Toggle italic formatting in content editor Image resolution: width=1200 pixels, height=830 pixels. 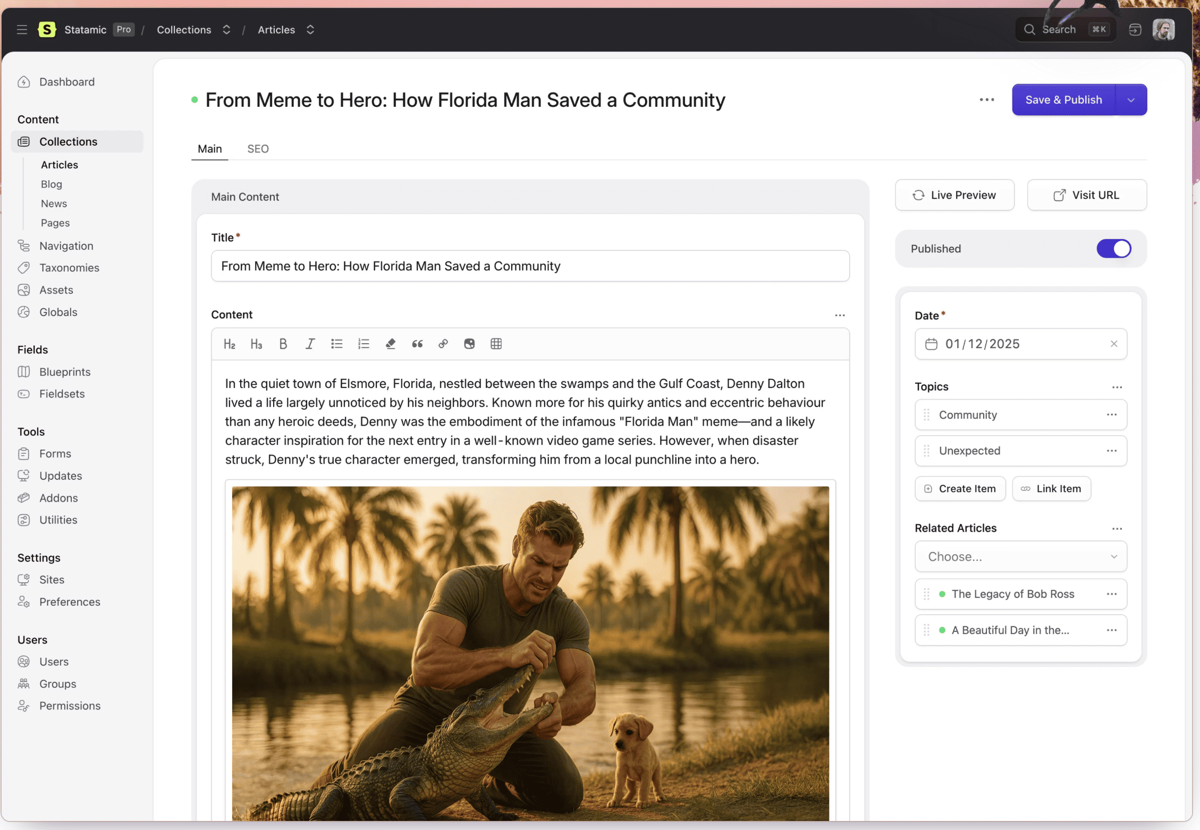point(310,344)
